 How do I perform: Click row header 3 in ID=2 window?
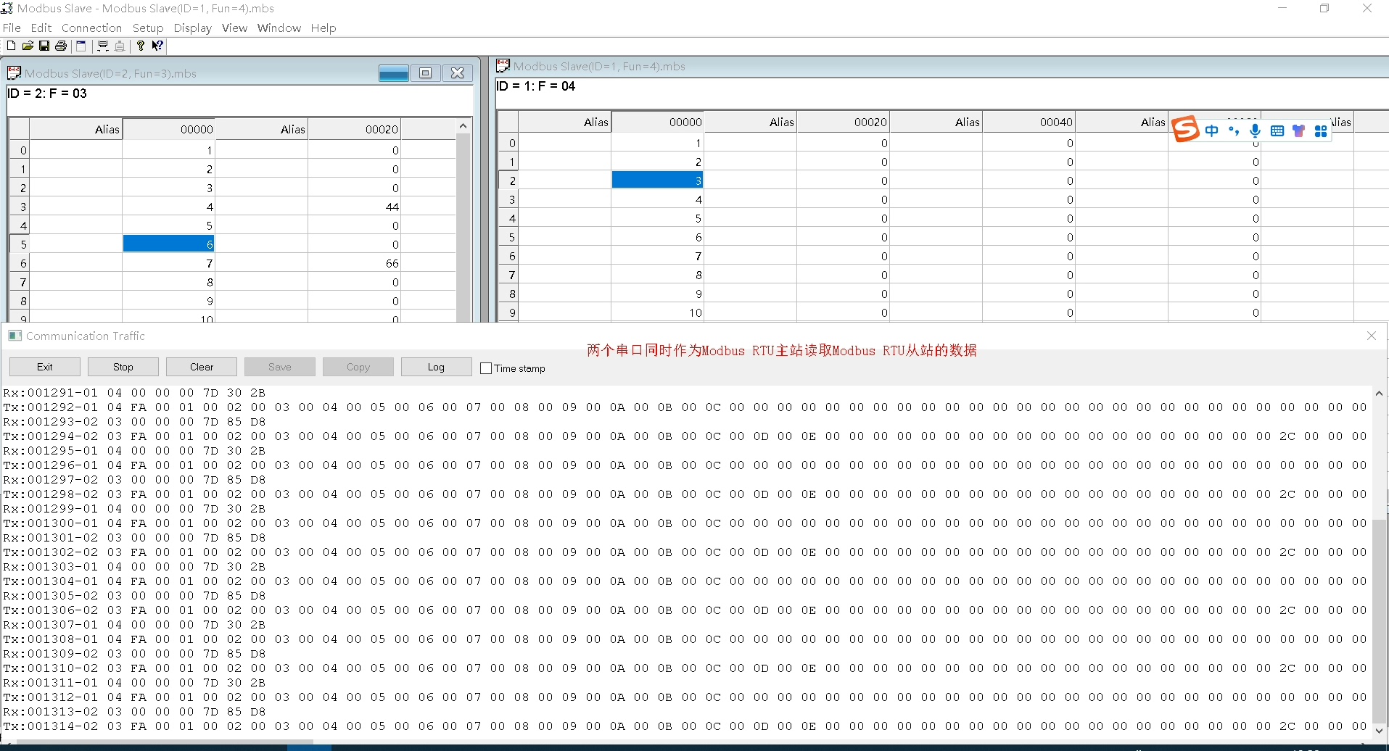pyautogui.click(x=20, y=207)
